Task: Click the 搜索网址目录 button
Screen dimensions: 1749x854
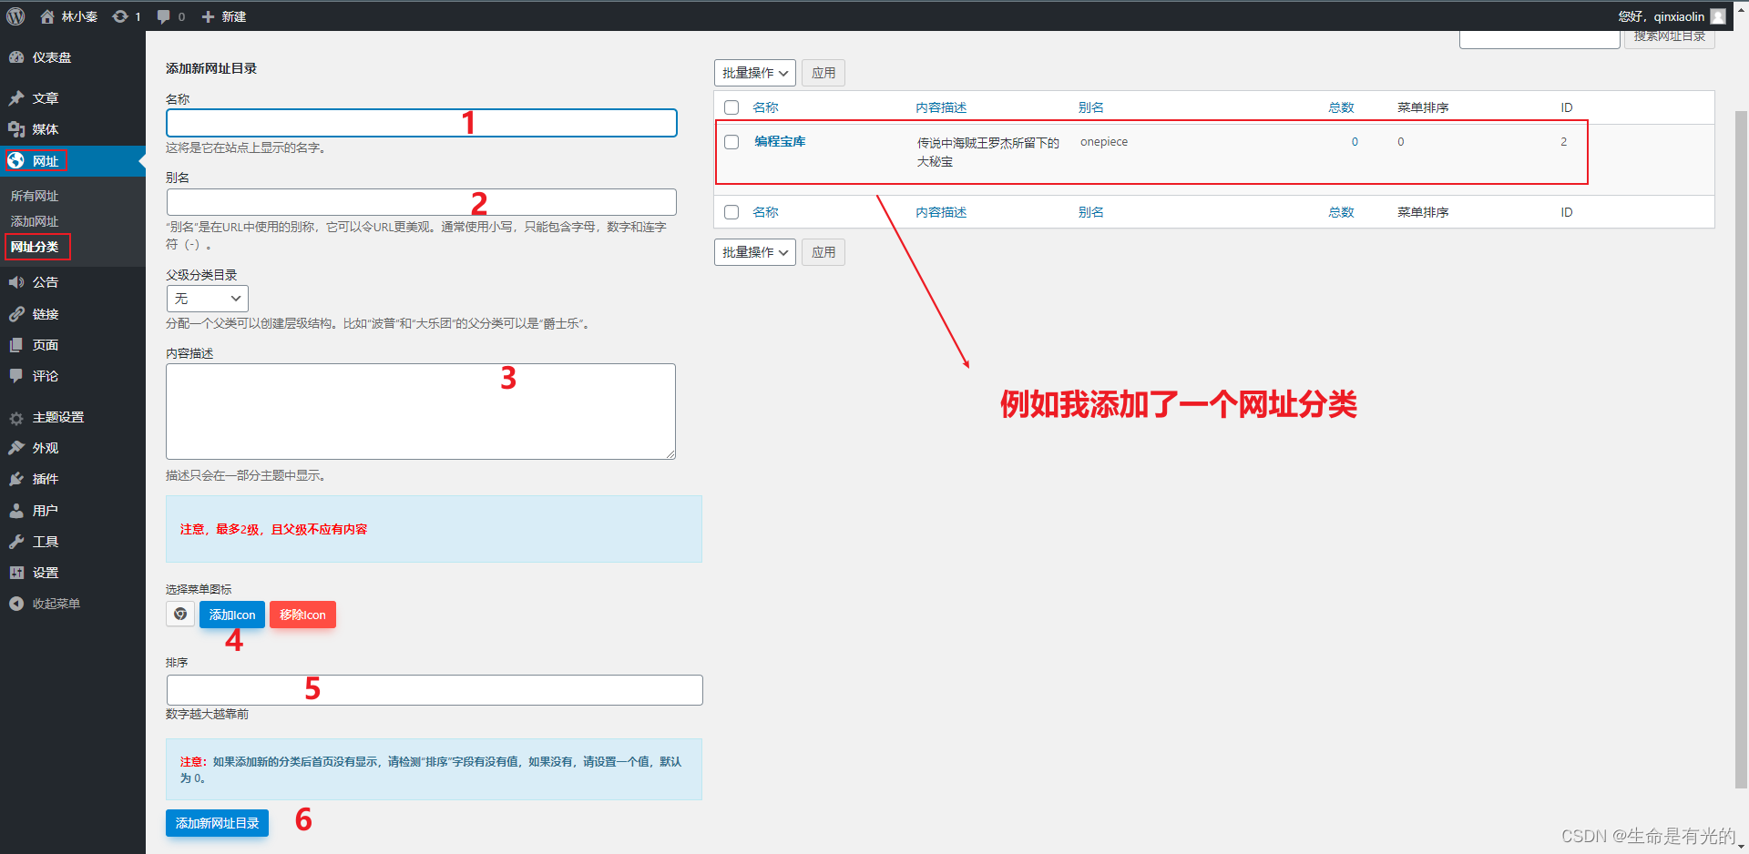Action: coord(1669,37)
